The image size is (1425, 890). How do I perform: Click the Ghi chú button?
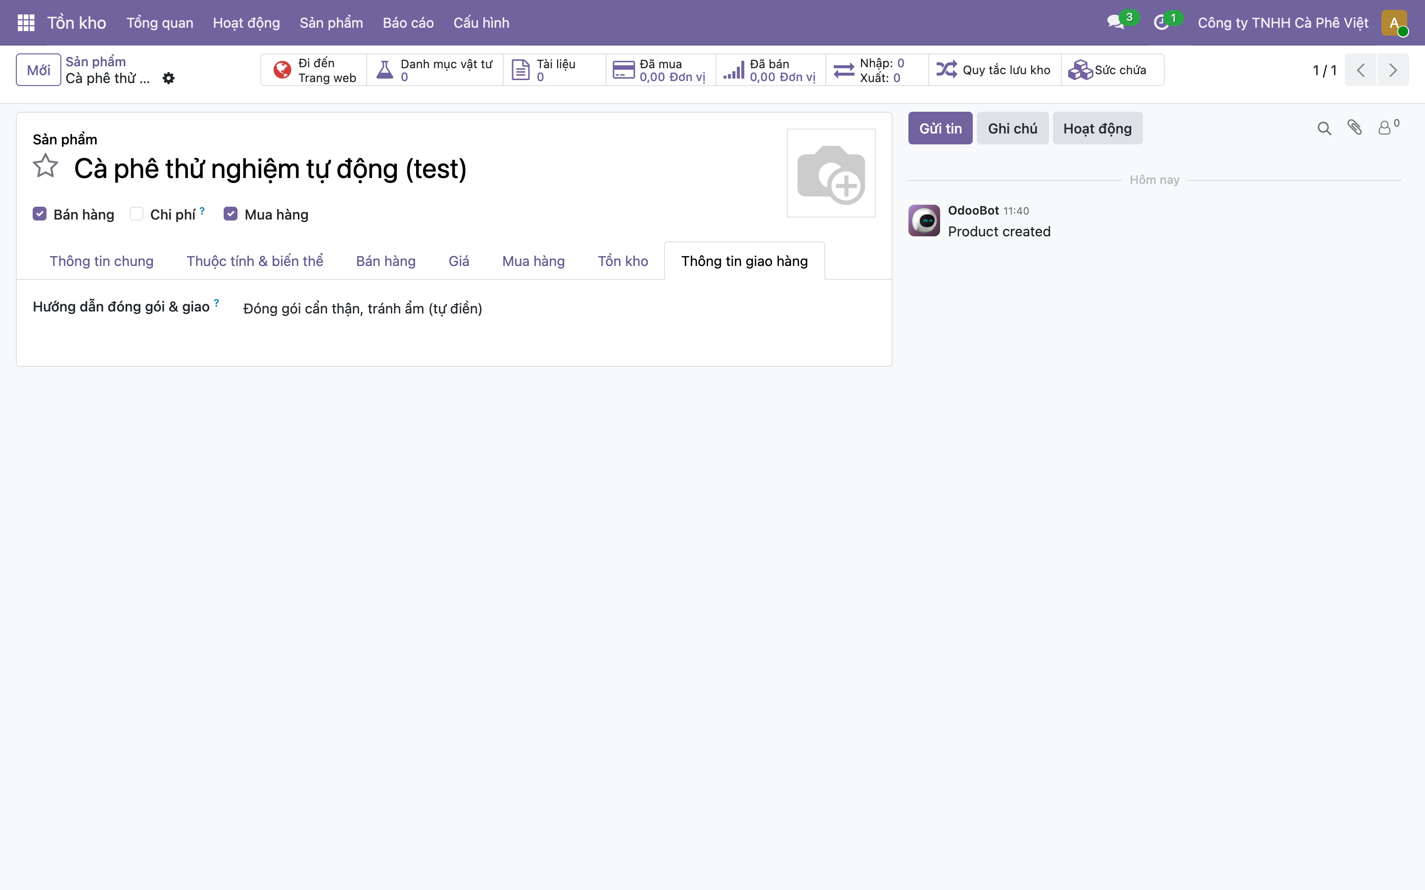pos(1012,129)
